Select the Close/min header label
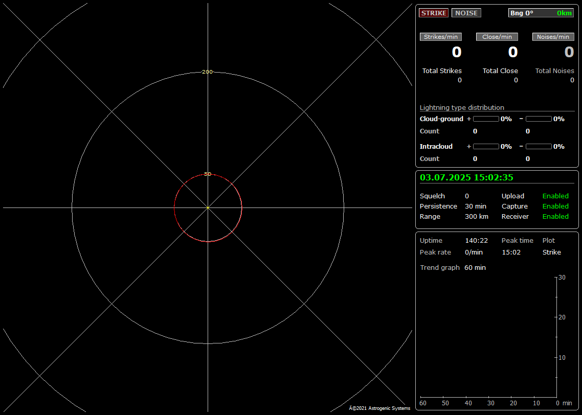 [x=497, y=37]
